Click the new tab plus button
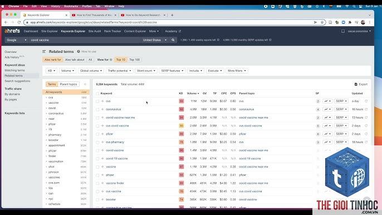382x215 pixels. (x=172, y=15)
